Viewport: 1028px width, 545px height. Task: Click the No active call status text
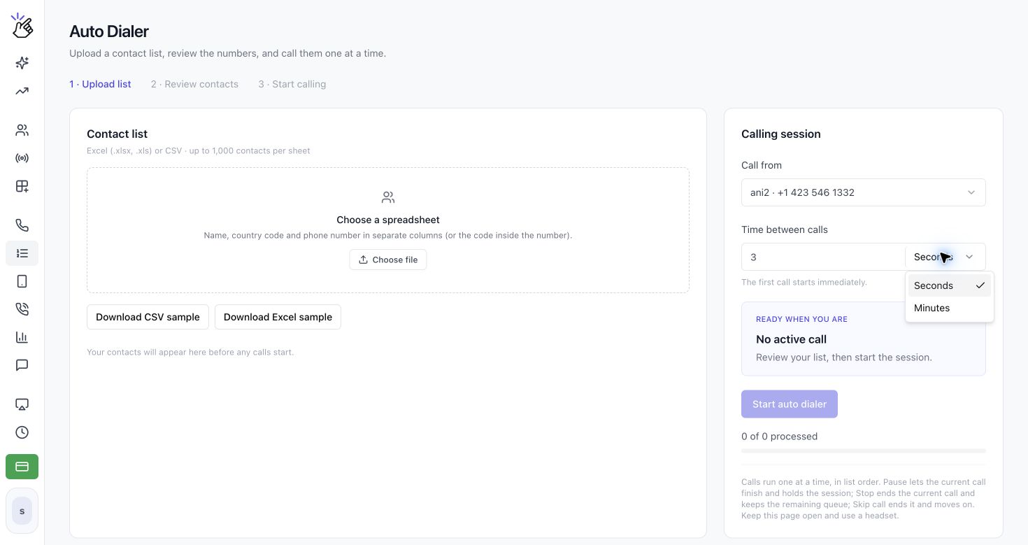pos(791,339)
